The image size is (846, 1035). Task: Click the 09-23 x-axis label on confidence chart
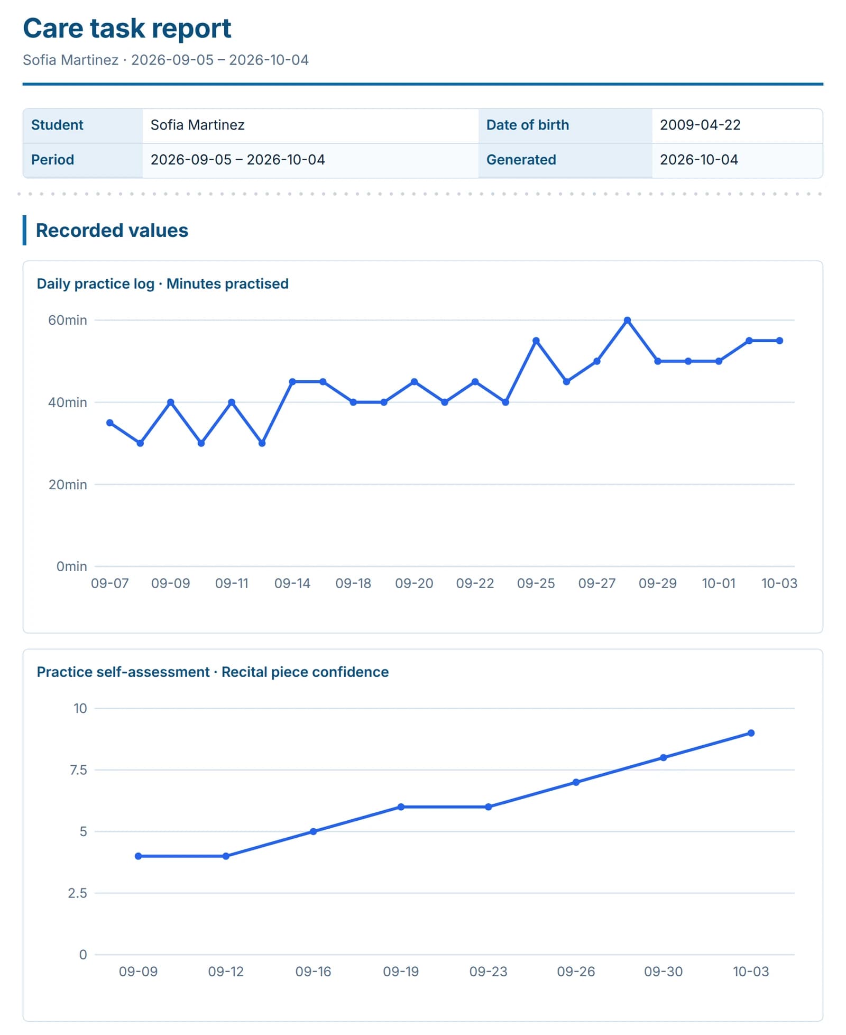click(x=488, y=972)
